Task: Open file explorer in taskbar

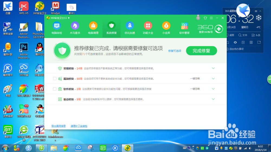Action: [x=54, y=148]
